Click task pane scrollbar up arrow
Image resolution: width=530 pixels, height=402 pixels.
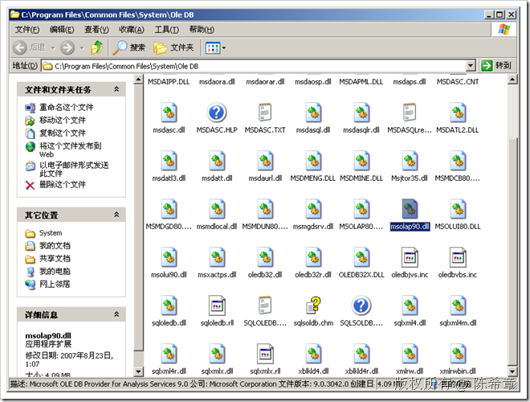(138, 80)
